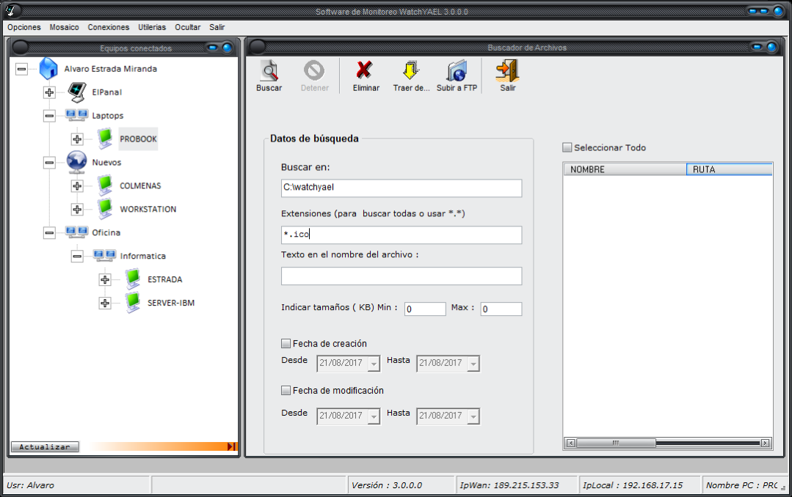The width and height of the screenshot is (792, 497).
Task: Sort results by the NOMBRE column header
Action: click(x=624, y=169)
